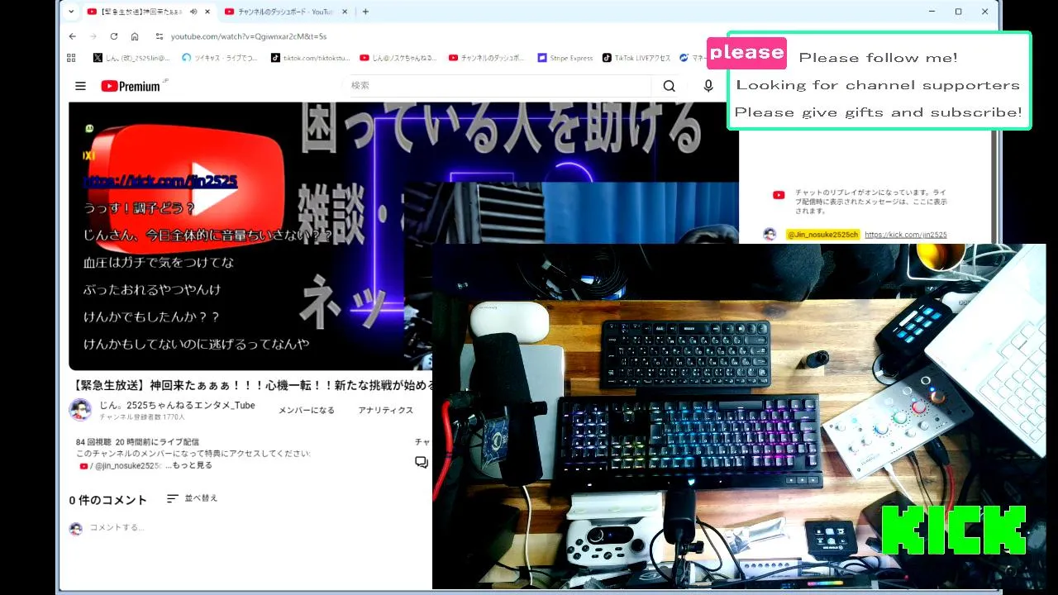1058x595 pixels.
Task: Click the green KICK logo overlay
Action: [954, 531]
